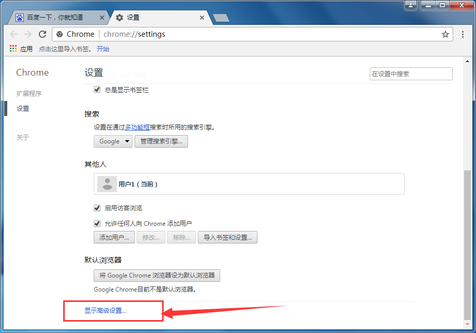Click the Chrome sidebar title

pos(32,73)
